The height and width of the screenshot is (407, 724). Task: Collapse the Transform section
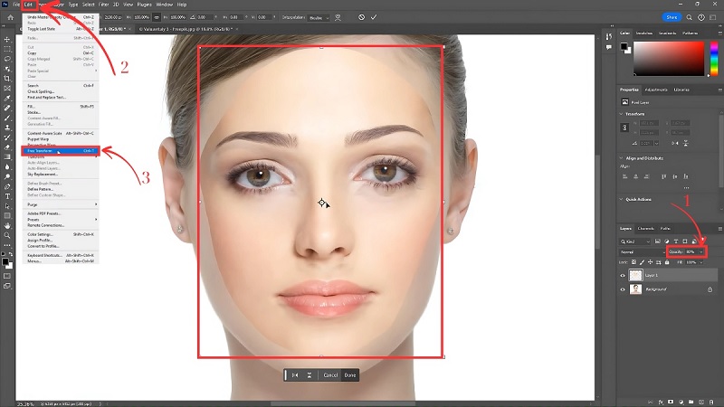(621, 114)
